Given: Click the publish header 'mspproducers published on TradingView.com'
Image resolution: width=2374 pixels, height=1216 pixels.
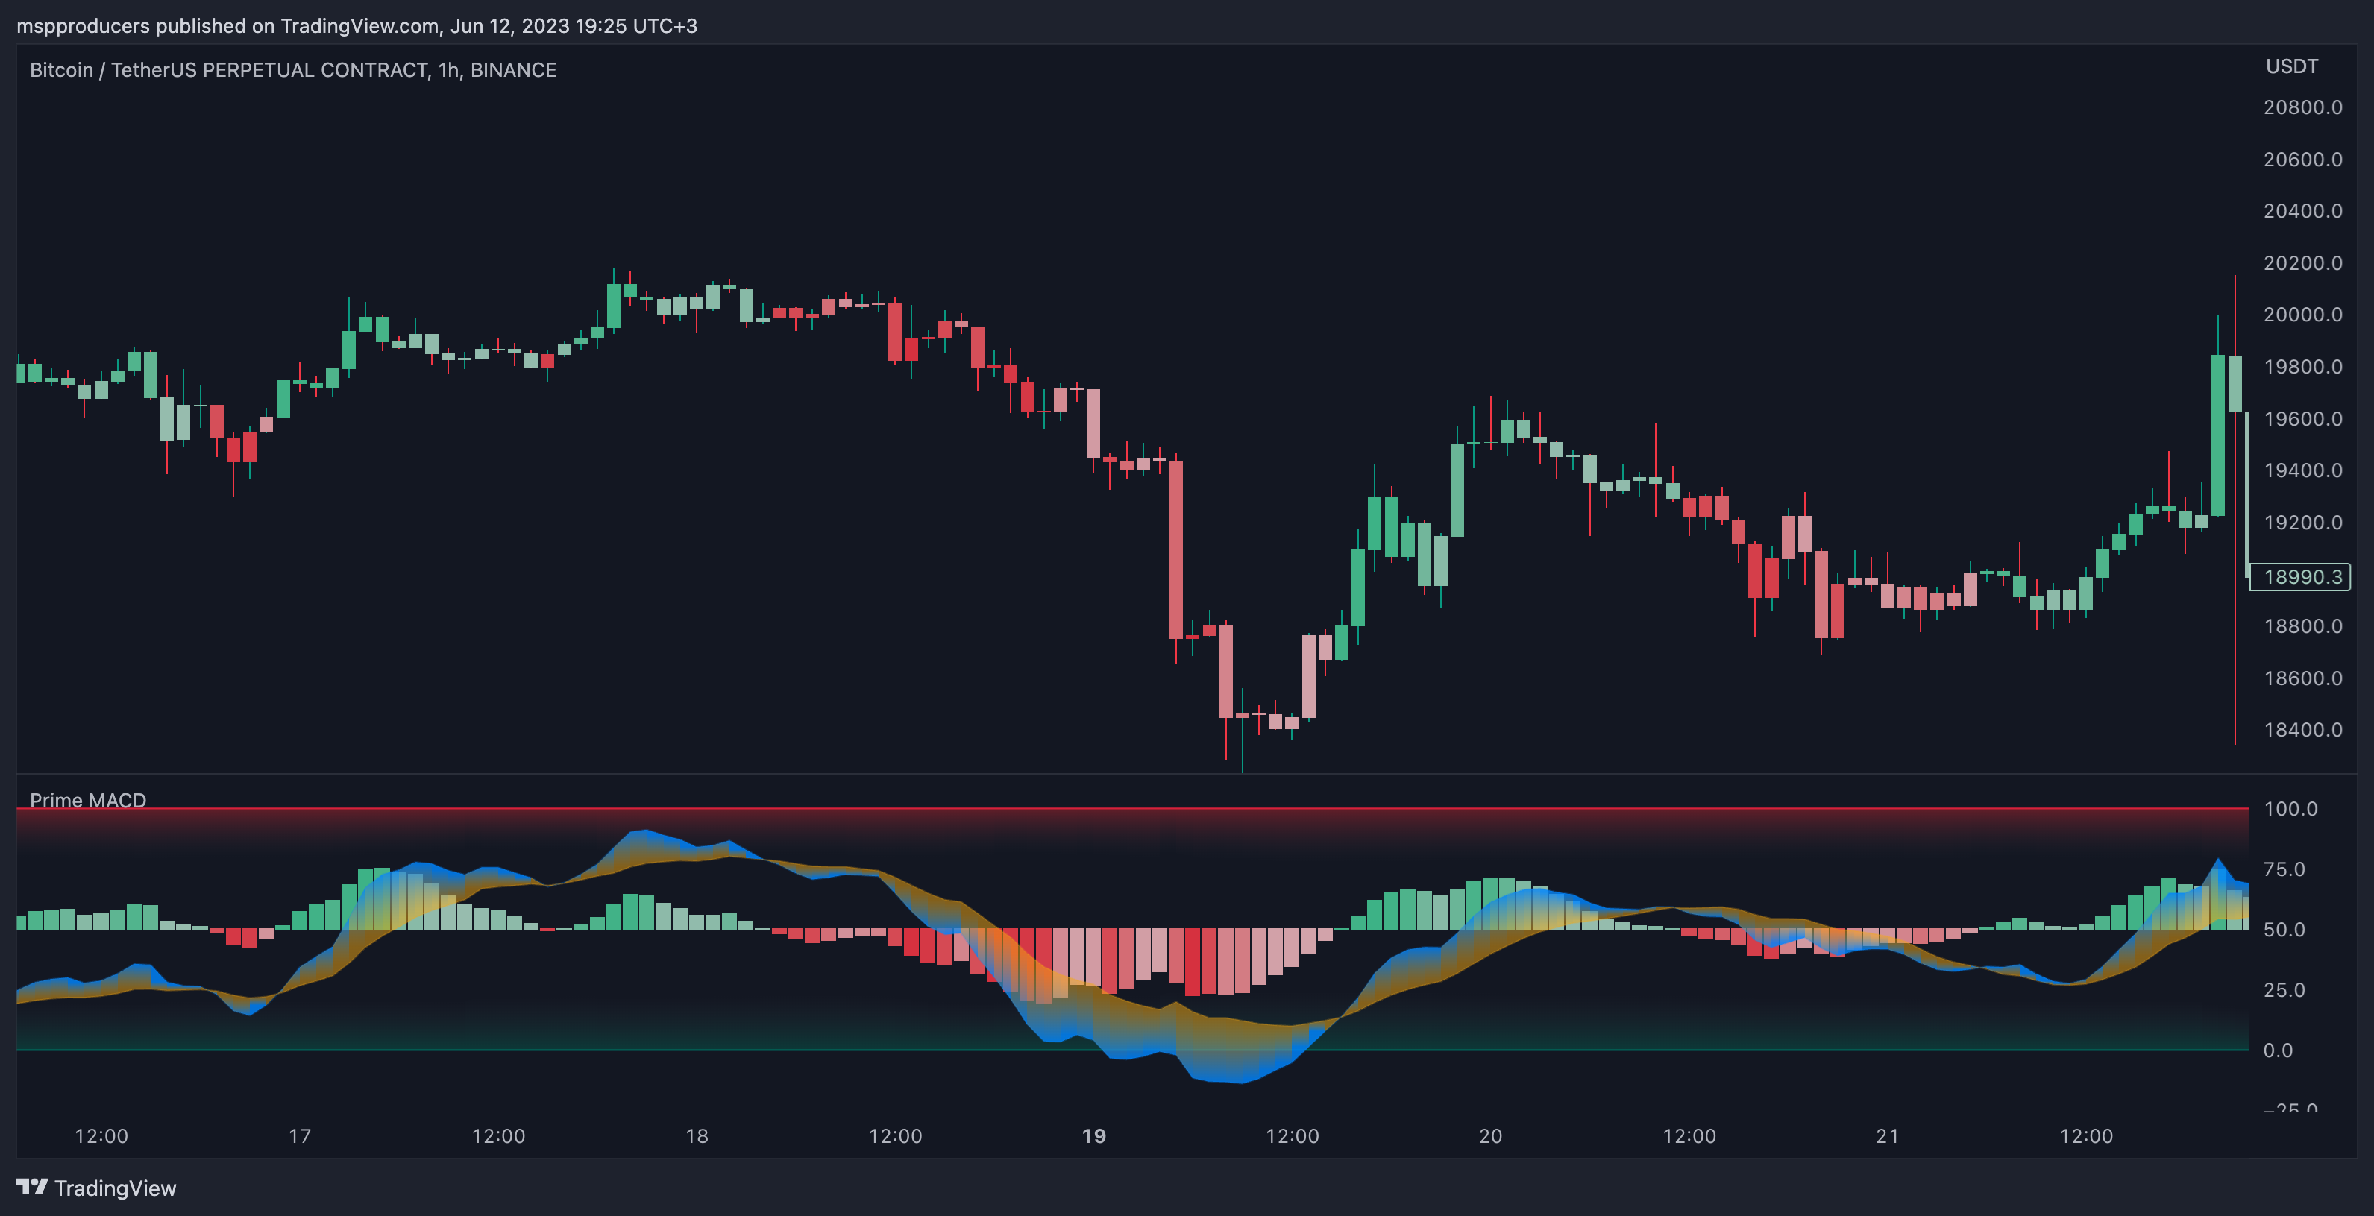Looking at the screenshot, I should point(227,26).
